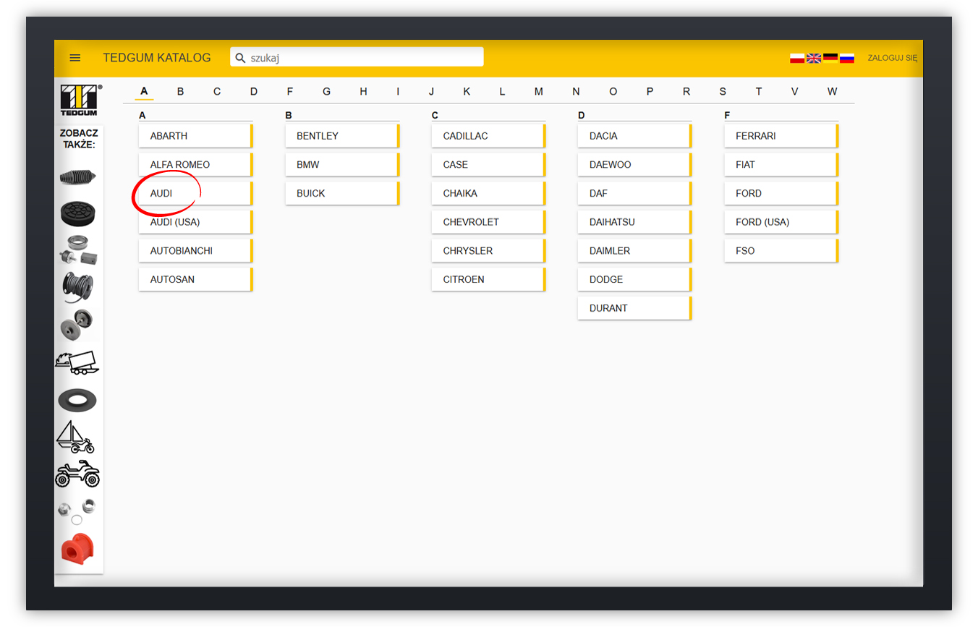
Task: Open quad ATV category icon
Action: [77, 474]
